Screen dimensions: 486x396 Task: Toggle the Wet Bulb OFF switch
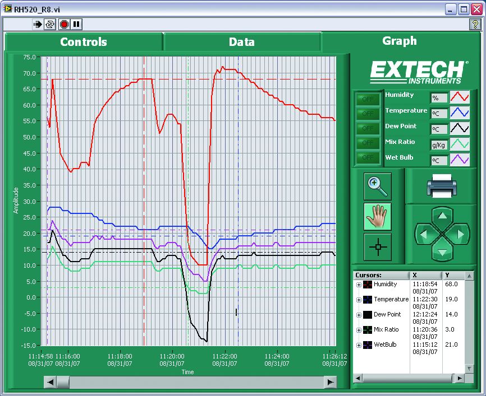tap(366, 158)
